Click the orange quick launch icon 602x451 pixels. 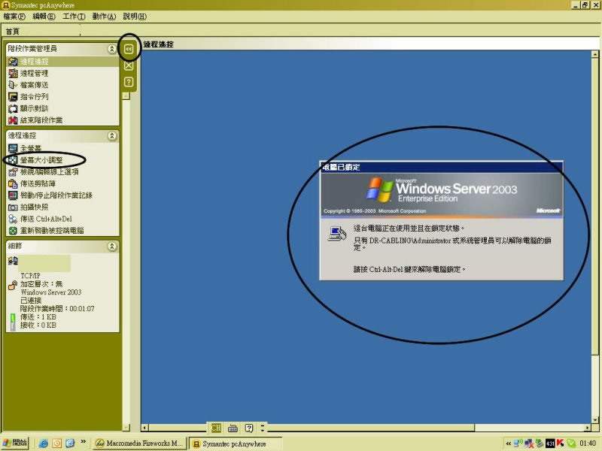[x=57, y=443]
